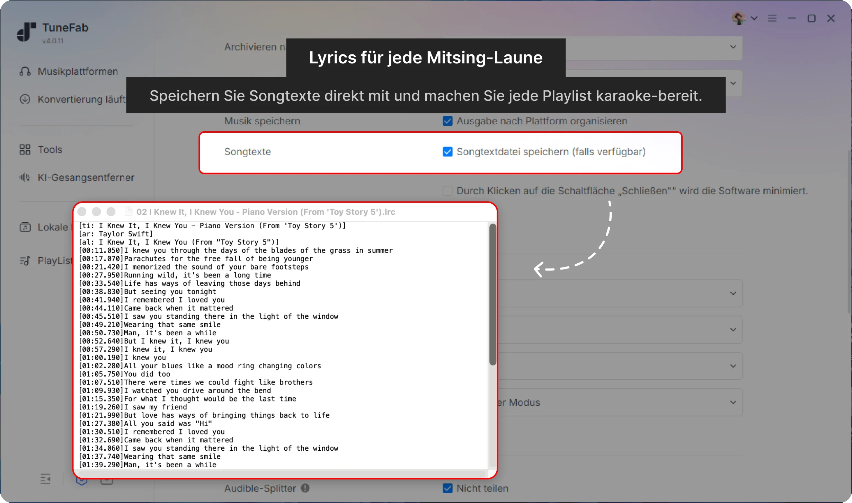The height and width of the screenshot is (503, 852).
Task: Click the line "[ar: Taylor Swift]"
Action: tap(116, 234)
